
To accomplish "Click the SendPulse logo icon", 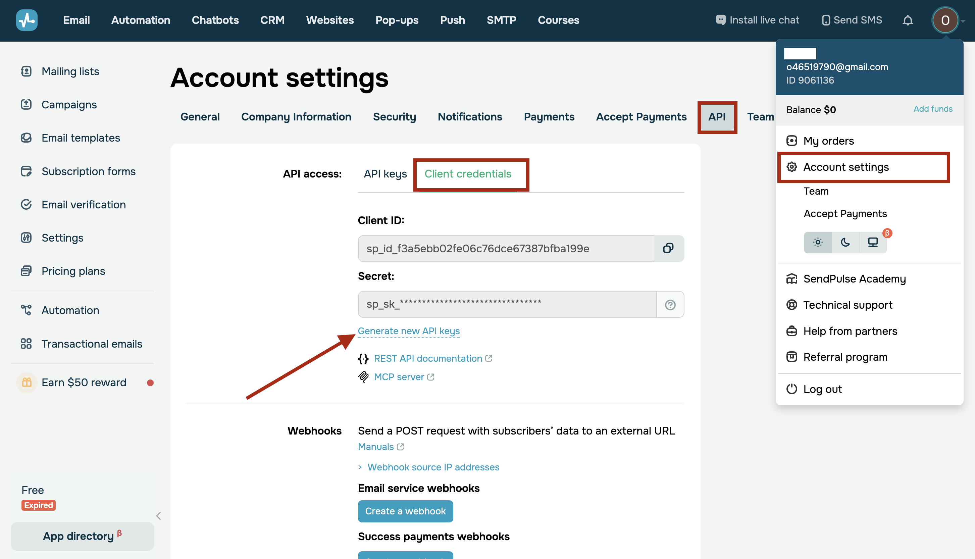I will [27, 20].
